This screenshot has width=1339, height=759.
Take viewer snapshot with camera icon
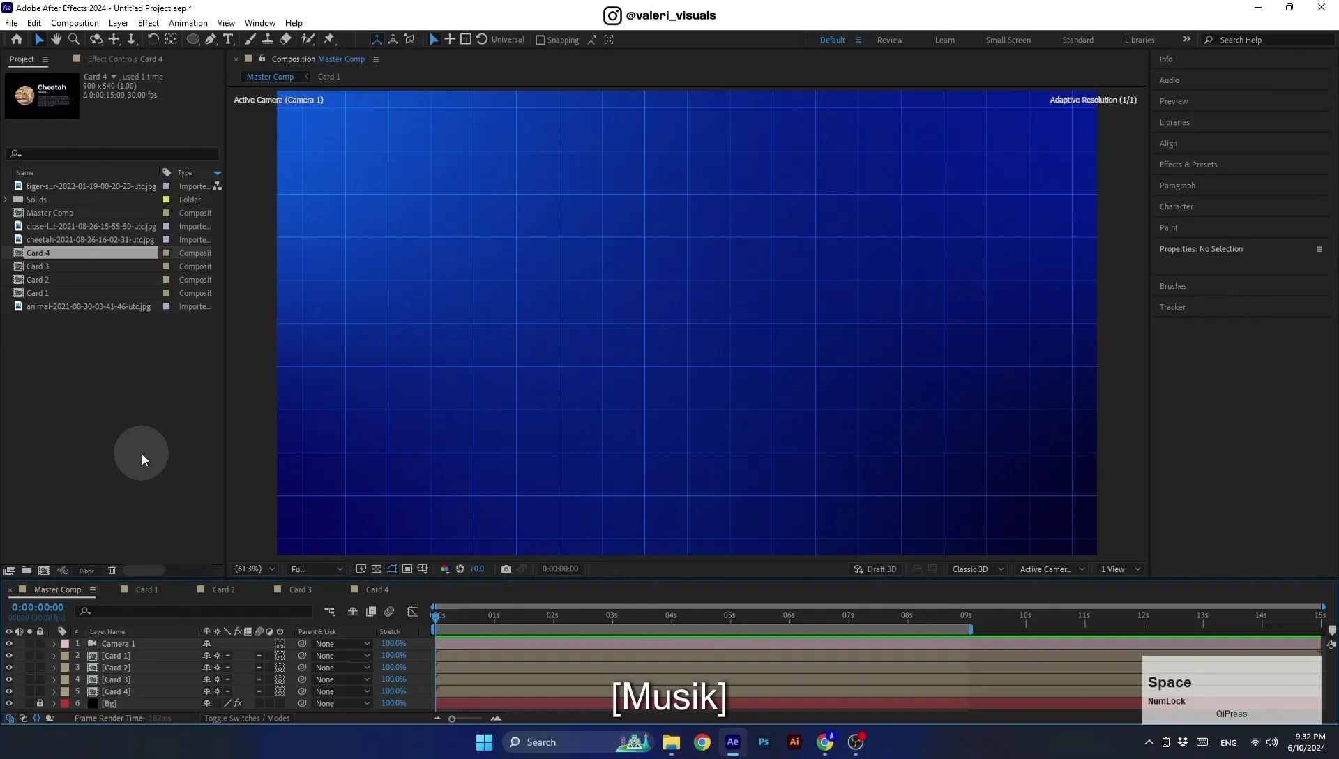tap(506, 569)
